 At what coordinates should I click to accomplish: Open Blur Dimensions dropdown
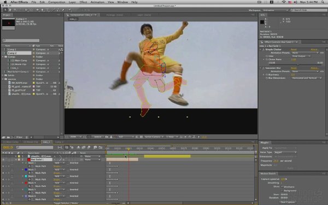307,78
